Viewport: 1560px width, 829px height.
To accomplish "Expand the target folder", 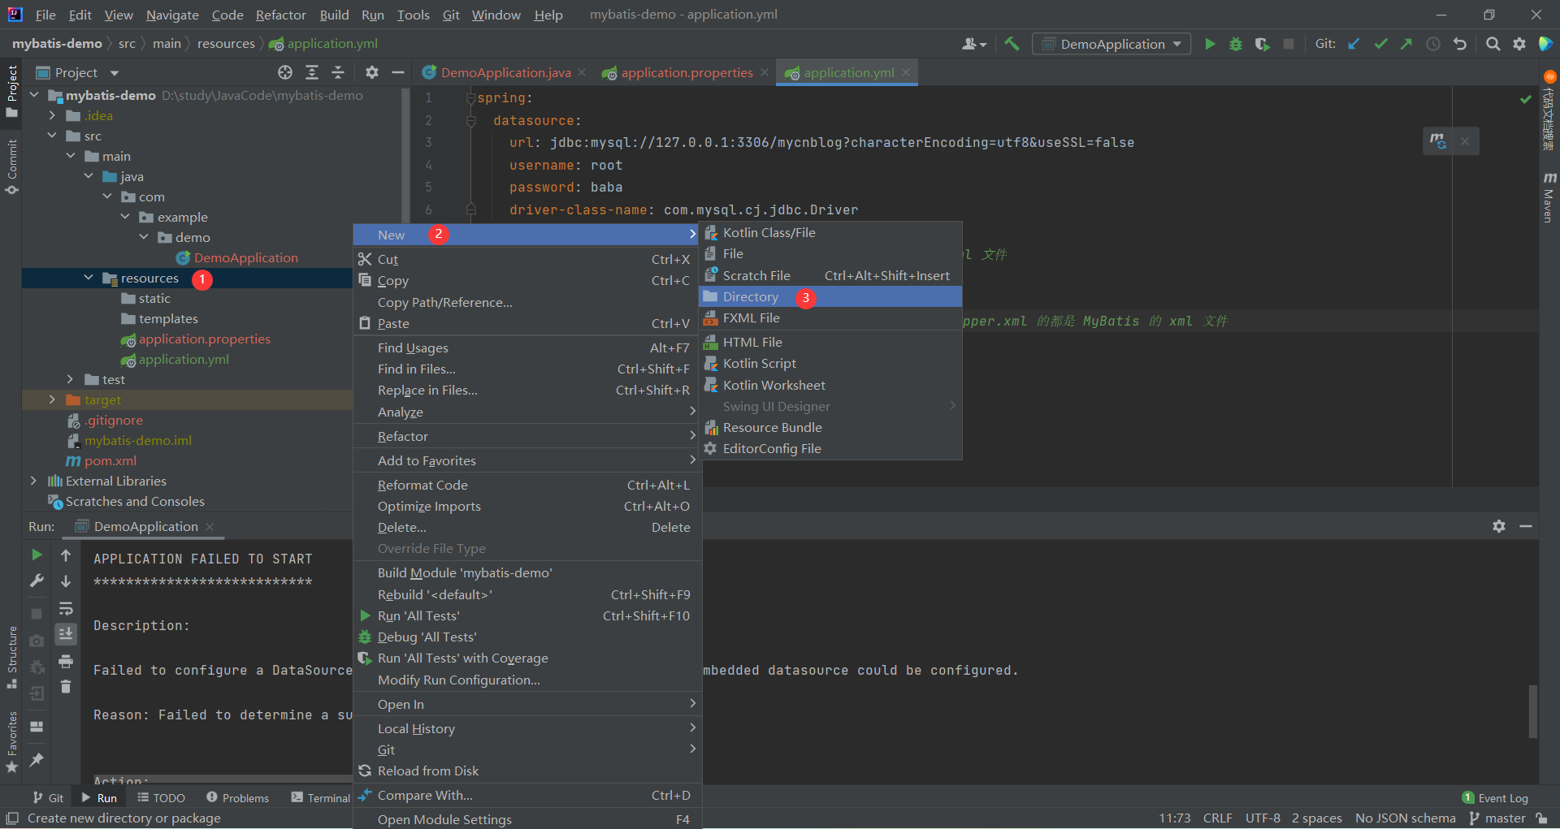I will pos(52,399).
